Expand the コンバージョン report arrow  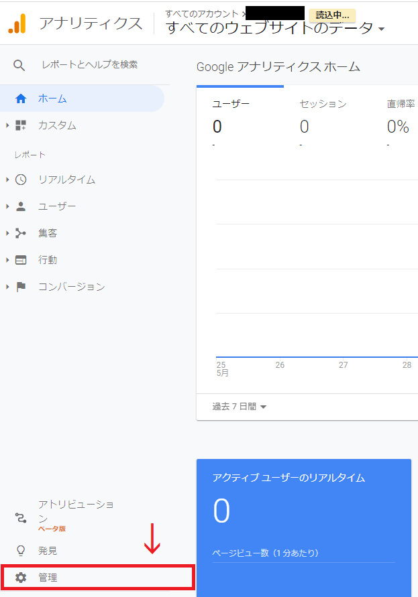pos(7,287)
